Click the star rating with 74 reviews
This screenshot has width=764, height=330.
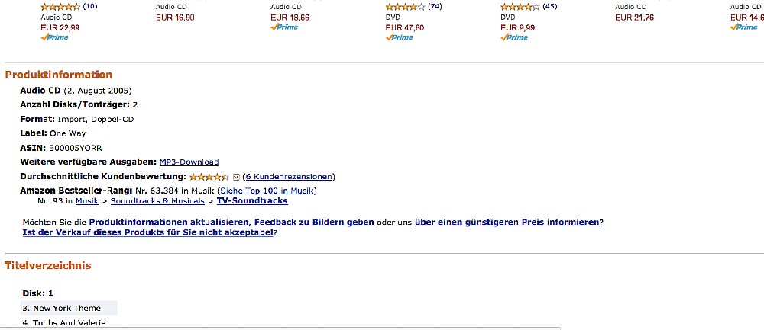[x=406, y=7]
